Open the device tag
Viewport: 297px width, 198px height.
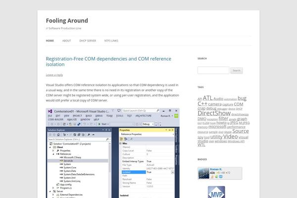click(232, 109)
